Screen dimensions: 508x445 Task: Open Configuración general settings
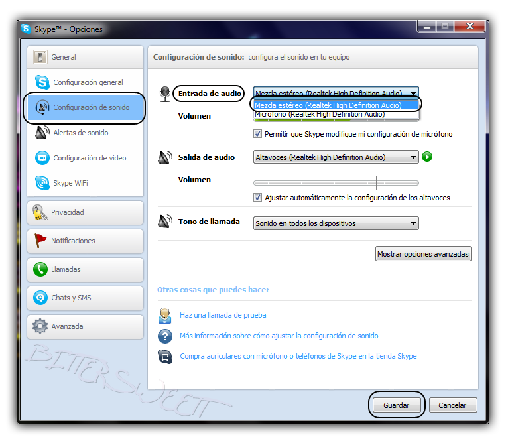(x=85, y=82)
